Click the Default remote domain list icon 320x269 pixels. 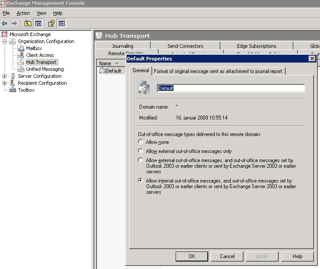pyautogui.click(x=102, y=71)
